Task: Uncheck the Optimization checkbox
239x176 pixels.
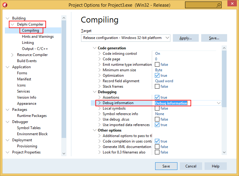Action: tap(157, 76)
